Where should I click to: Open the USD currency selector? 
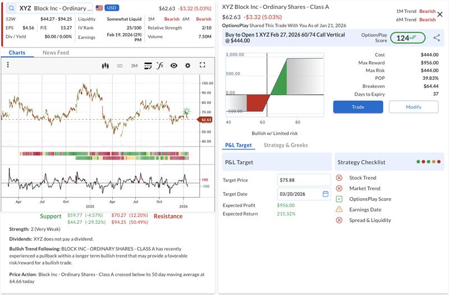click(x=111, y=8)
